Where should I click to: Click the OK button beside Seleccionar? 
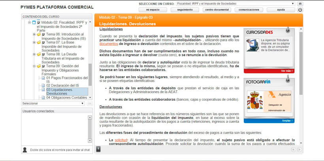89,103
